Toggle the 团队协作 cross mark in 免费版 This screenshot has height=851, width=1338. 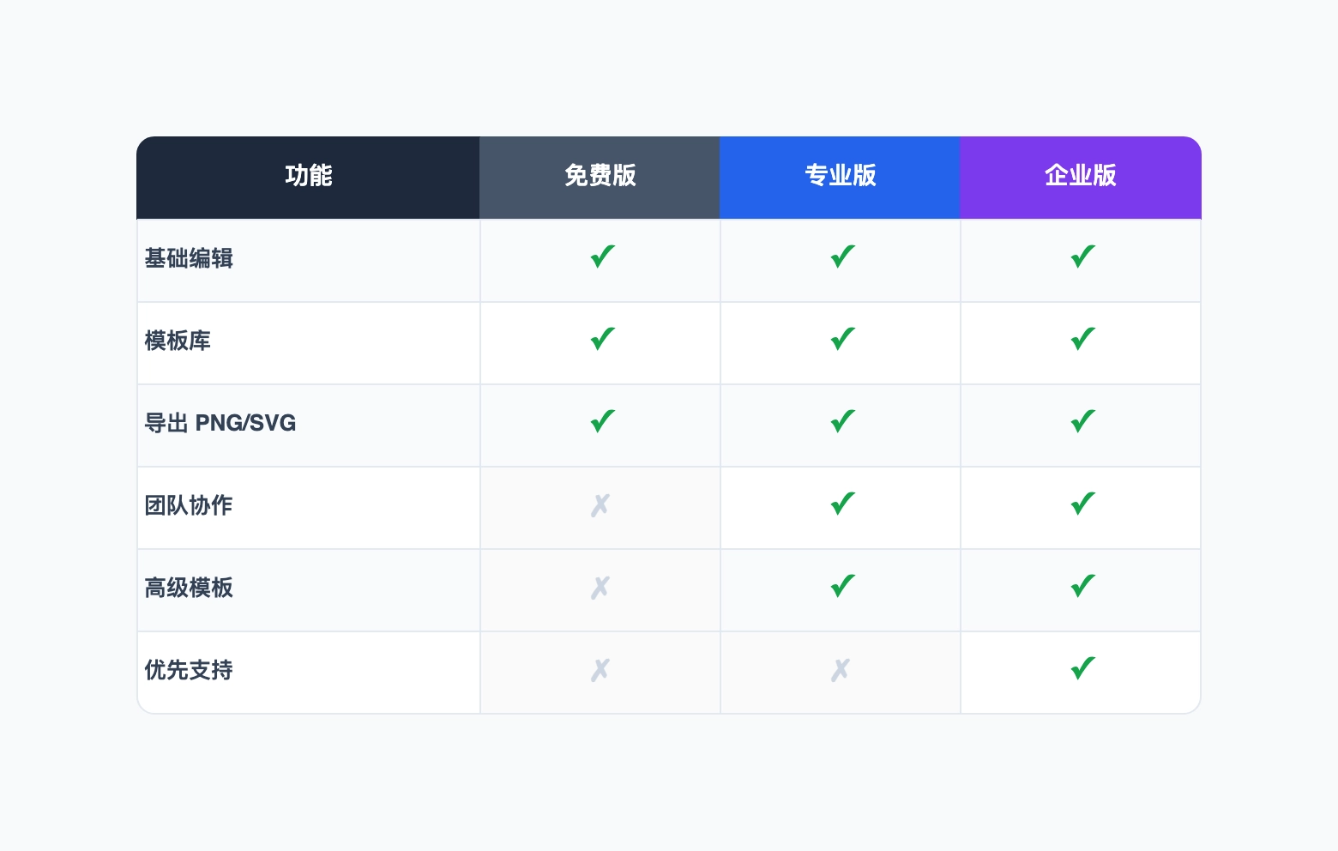(600, 505)
